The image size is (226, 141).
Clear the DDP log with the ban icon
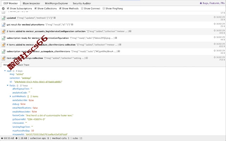[x=3, y=8]
